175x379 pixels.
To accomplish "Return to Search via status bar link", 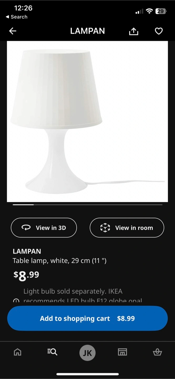I will click(x=17, y=17).
